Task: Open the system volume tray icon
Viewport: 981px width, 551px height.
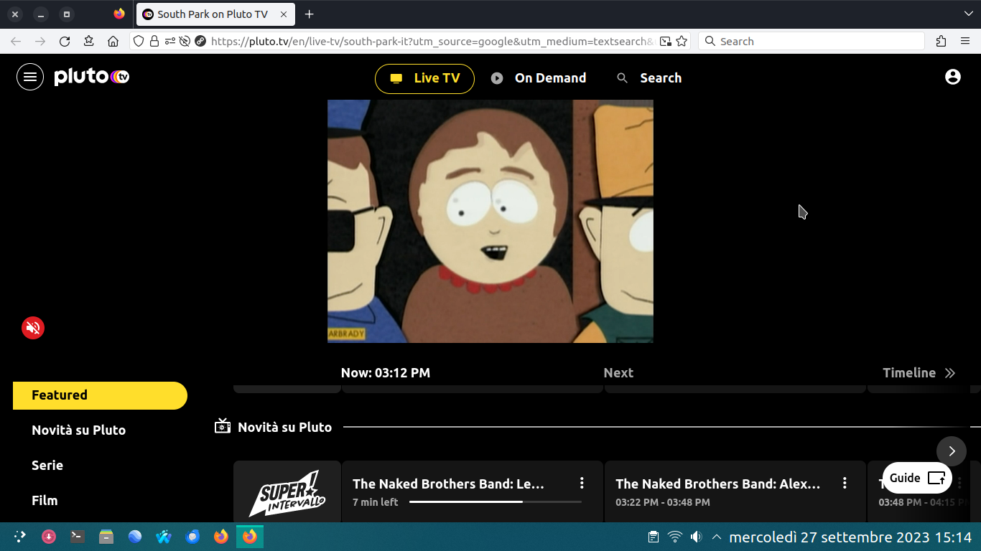Action: click(696, 537)
